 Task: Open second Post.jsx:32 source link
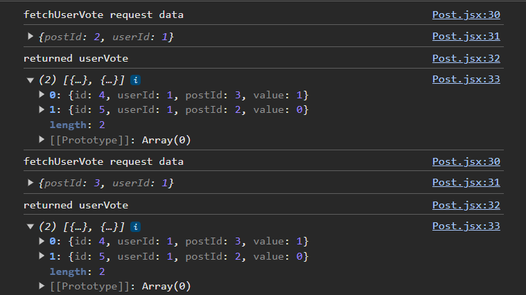tap(466, 205)
